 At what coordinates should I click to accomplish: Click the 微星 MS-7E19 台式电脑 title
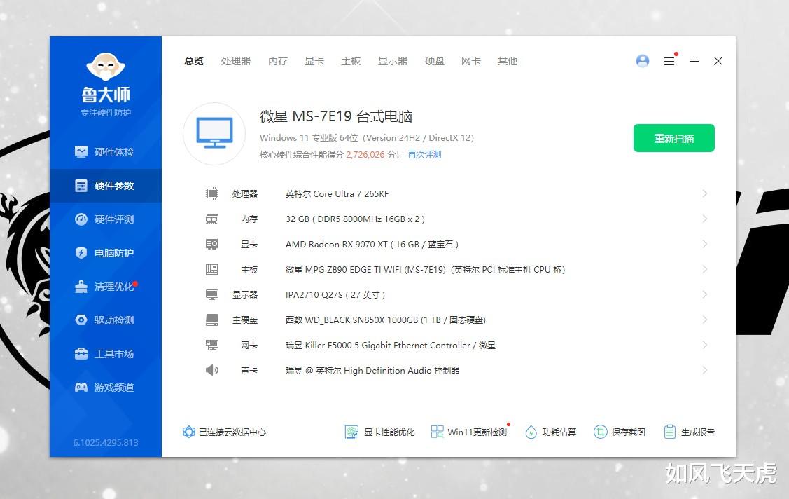[336, 116]
